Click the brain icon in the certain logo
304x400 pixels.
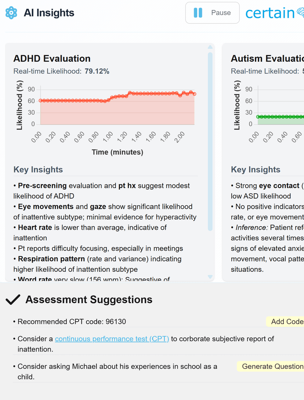click(301, 12)
